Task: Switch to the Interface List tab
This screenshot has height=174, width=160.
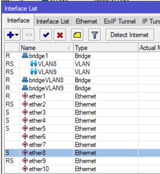Action: pos(53,22)
